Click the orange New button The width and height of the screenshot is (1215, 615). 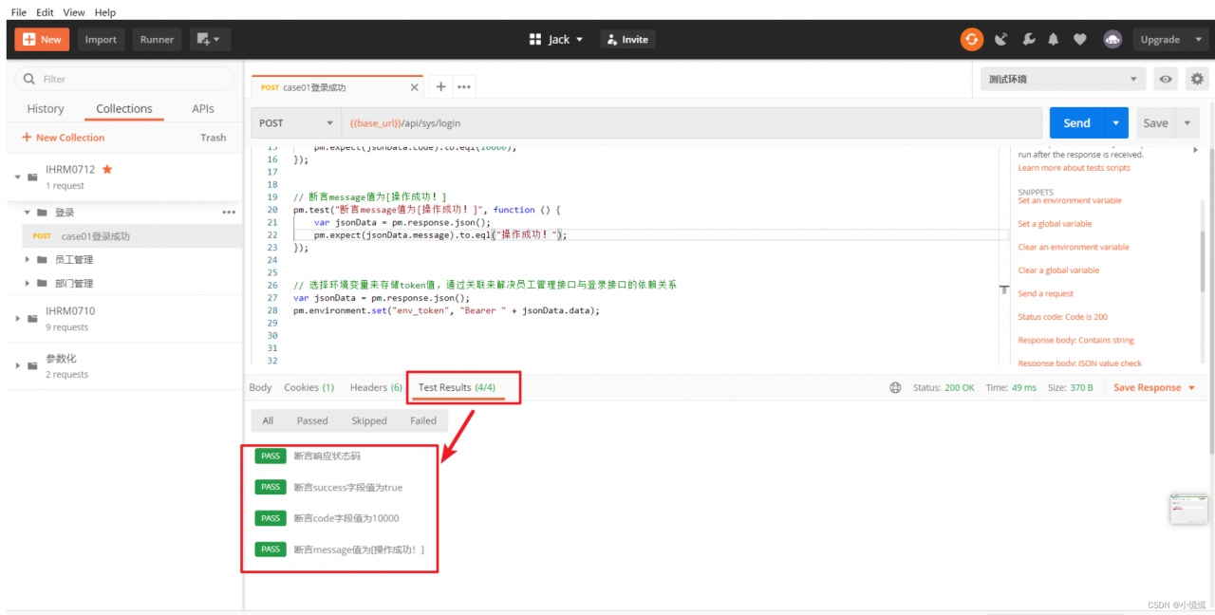(x=41, y=39)
